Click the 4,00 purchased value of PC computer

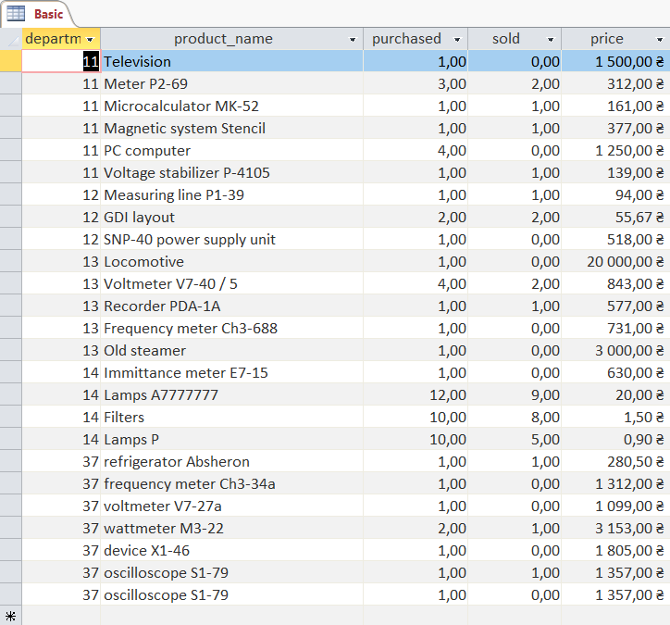click(x=416, y=150)
